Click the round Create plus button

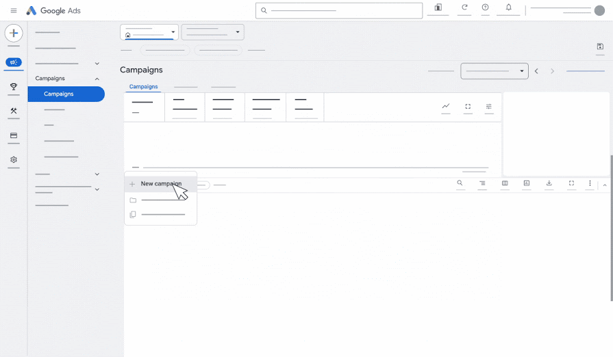tap(14, 33)
